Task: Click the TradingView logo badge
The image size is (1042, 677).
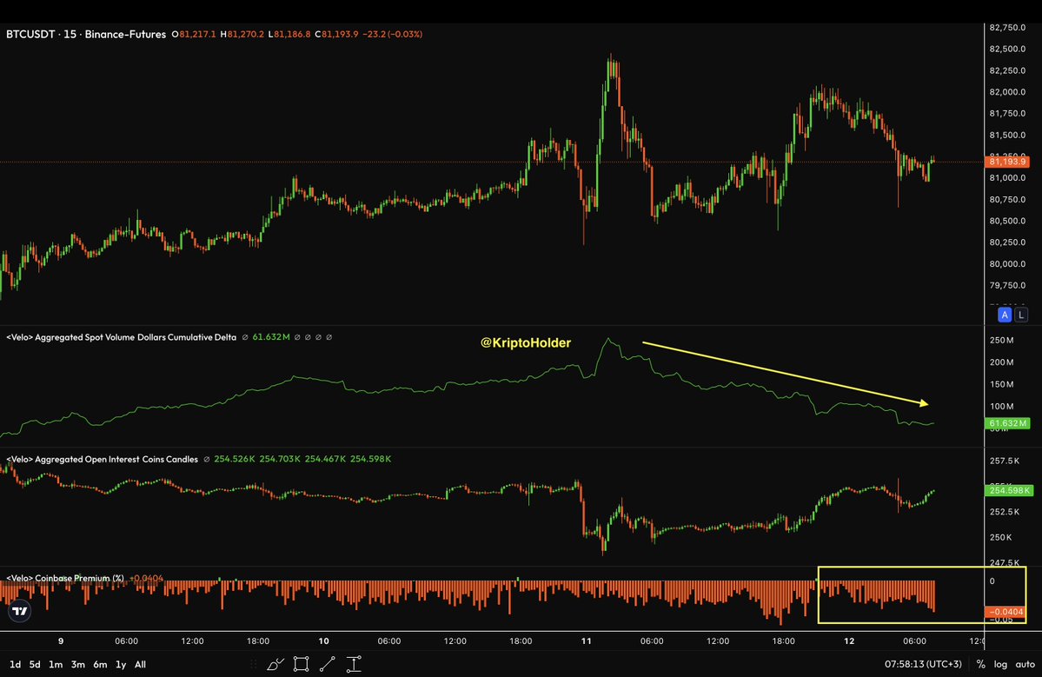Action: coord(20,611)
